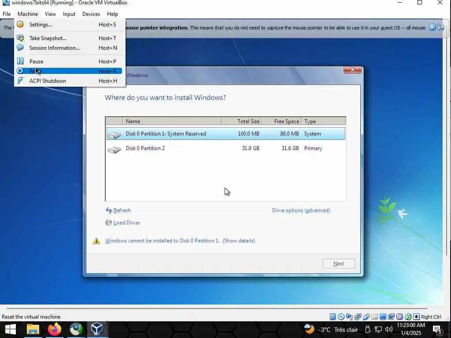Click the Refresh arrows icon
This screenshot has height=338, width=451.
click(x=109, y=210)
